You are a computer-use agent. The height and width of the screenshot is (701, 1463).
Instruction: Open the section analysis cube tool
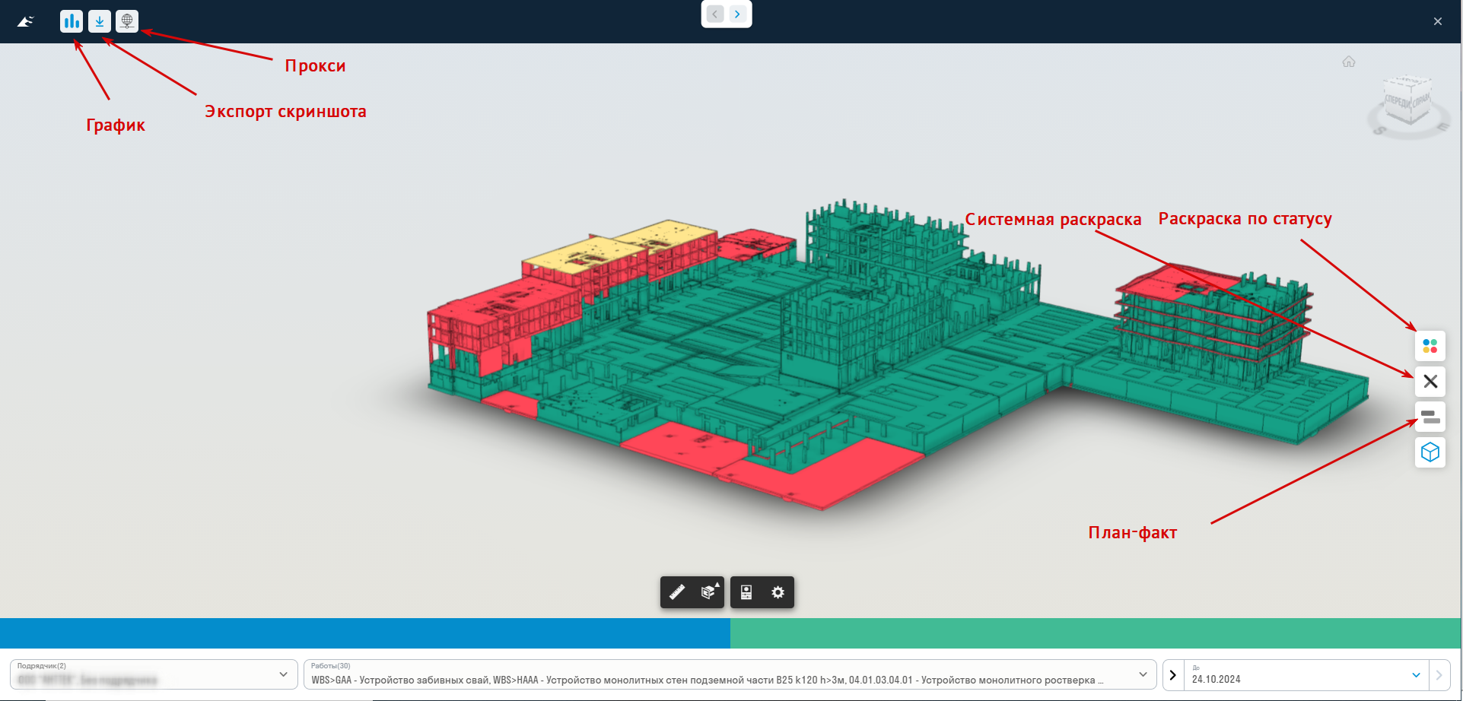click(709, 592)
